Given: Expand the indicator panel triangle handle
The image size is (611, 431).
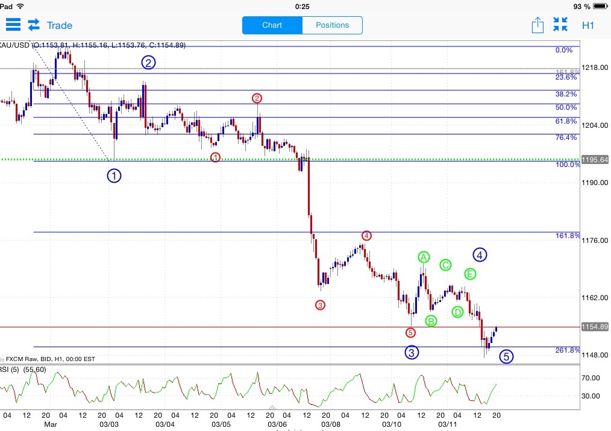Looking at the screenshot, I should click(x=272, y=407).
